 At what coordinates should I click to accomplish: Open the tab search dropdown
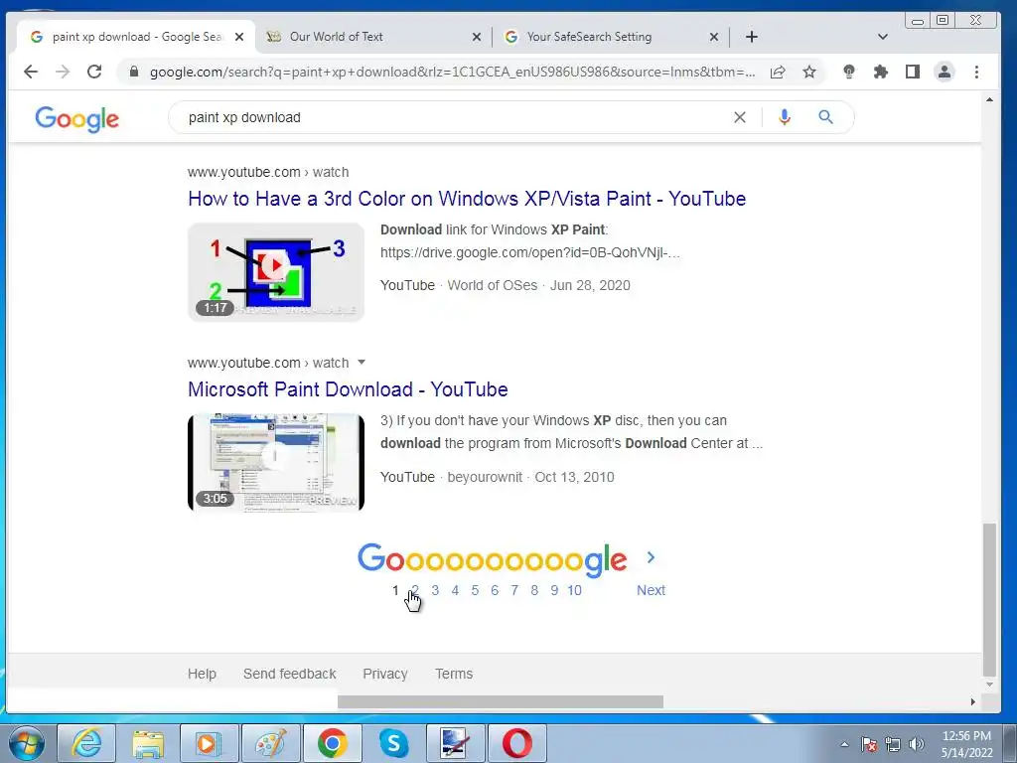882,37
